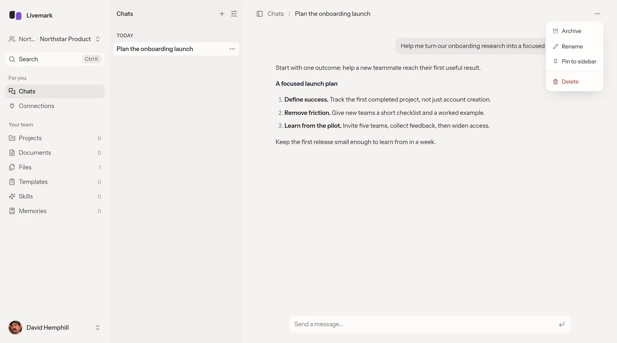Screen dimensions: 617x343
Task: Open Projects from the team list
Action: [55, 138]
